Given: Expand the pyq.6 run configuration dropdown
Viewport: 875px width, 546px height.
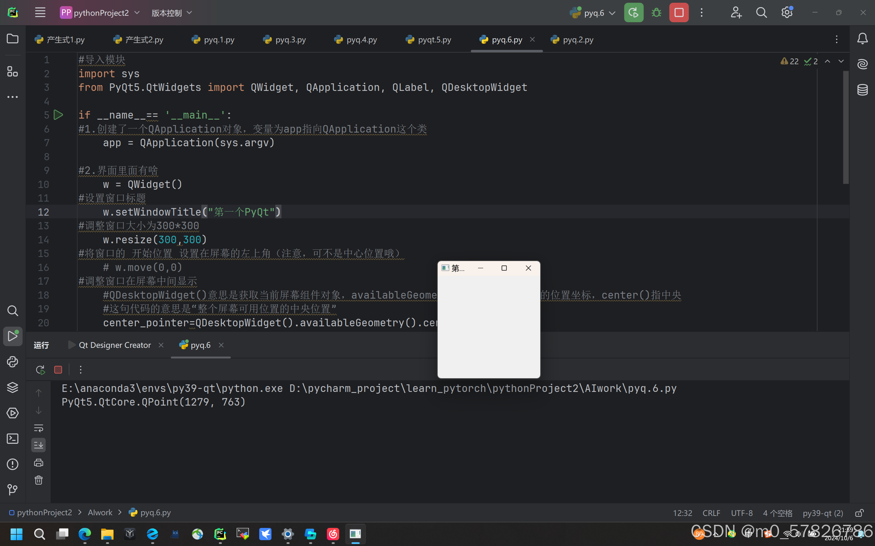Looking at the screenshot, I should point(594,13).
